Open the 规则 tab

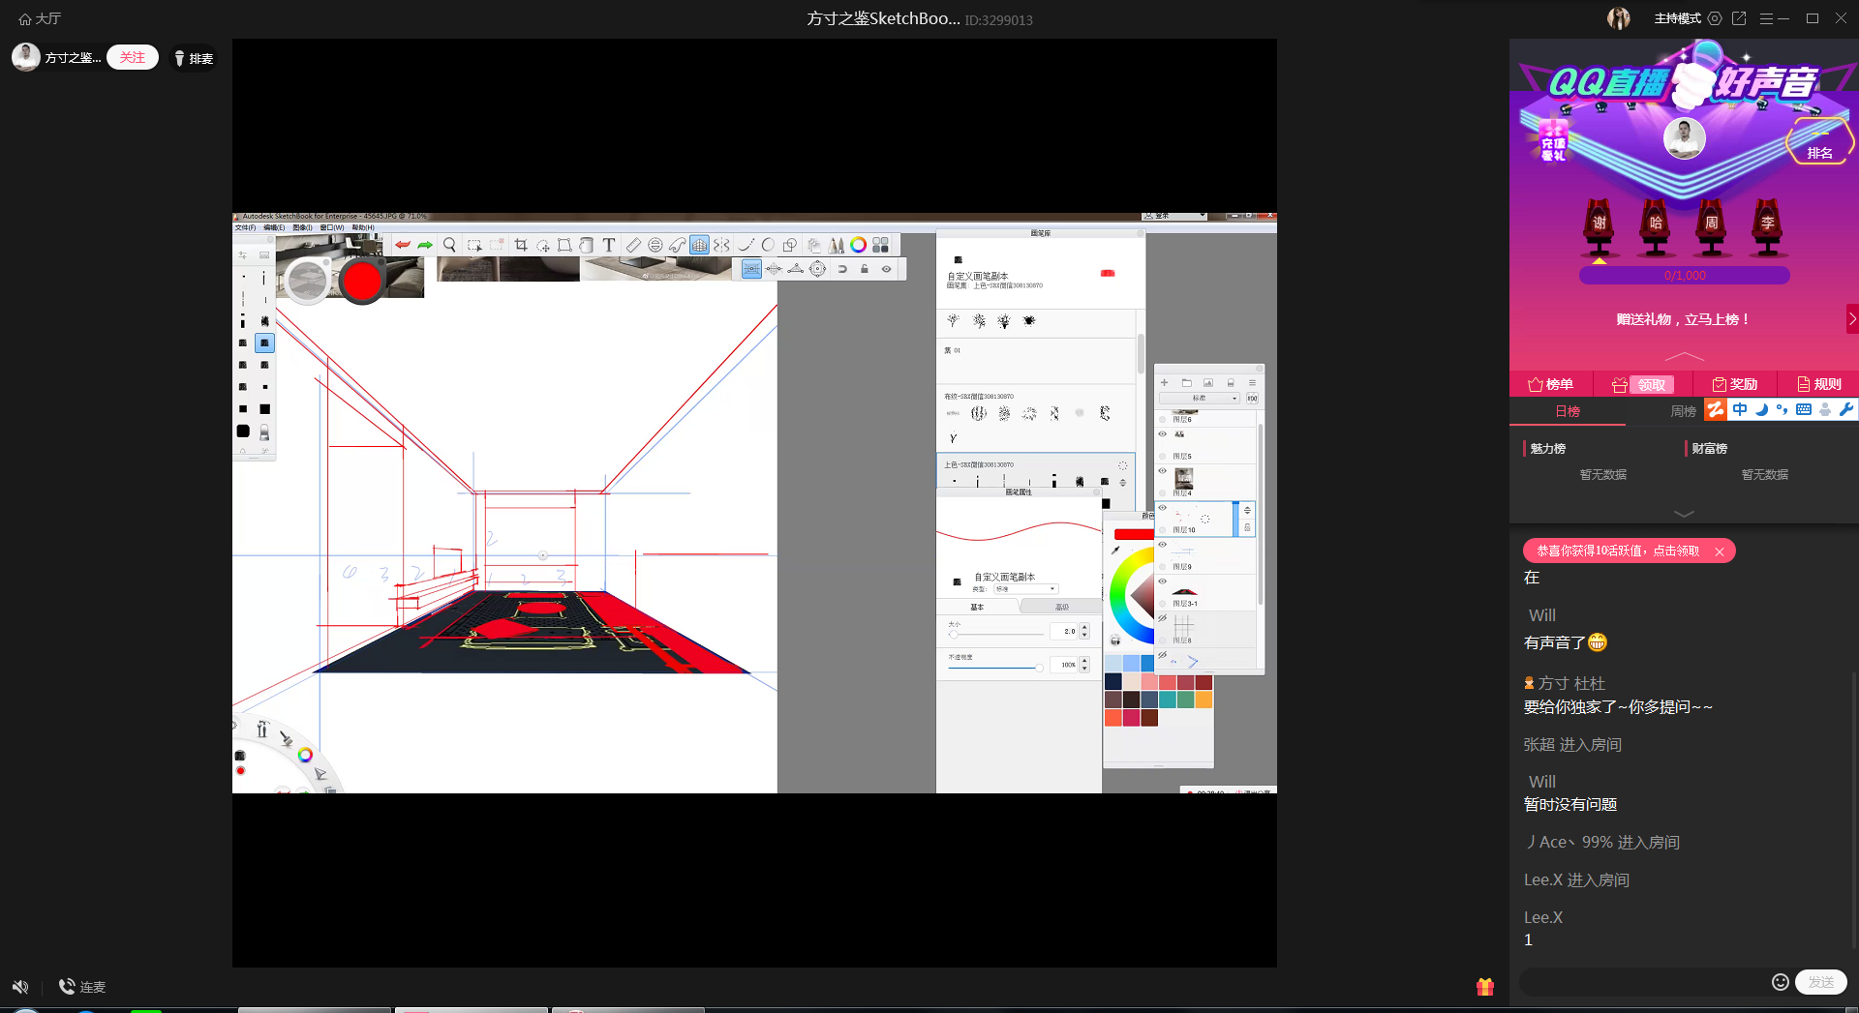coord(1818,384)
